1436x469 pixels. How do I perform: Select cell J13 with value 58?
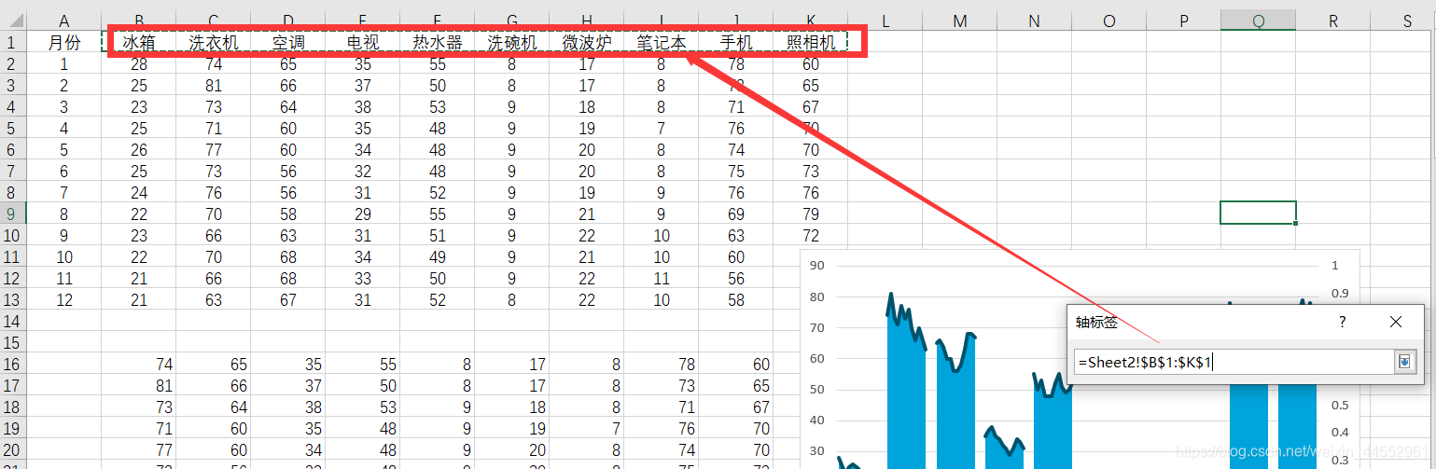(736, 300)
